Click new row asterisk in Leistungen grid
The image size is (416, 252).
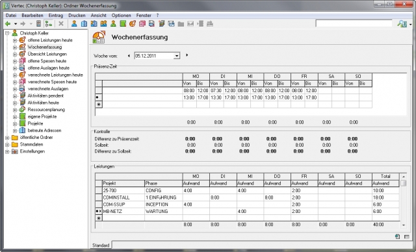click(99, 218)
